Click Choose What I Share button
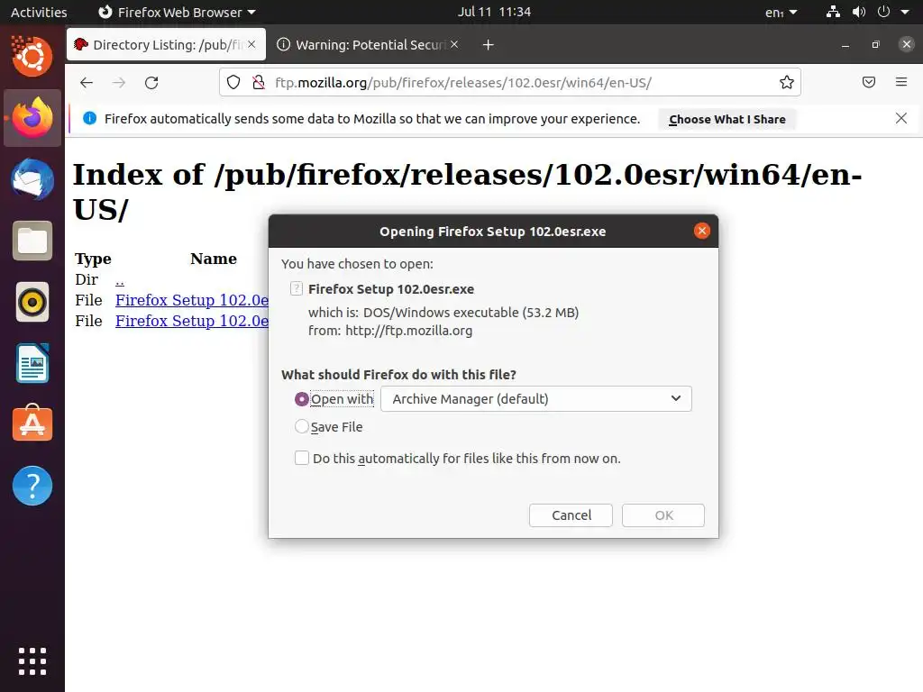 coord(727,119)
